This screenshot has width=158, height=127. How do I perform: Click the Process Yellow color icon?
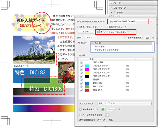pyautogui.click(x=87, y=73)
